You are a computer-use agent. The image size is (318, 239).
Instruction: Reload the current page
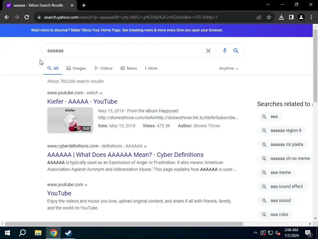click(27, 17)
